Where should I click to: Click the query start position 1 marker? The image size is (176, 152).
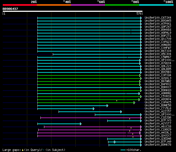click(4, 13)
